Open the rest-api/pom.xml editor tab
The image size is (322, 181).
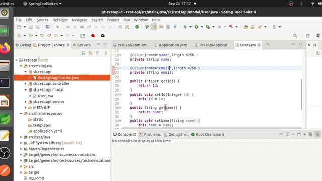coord(130,45)
